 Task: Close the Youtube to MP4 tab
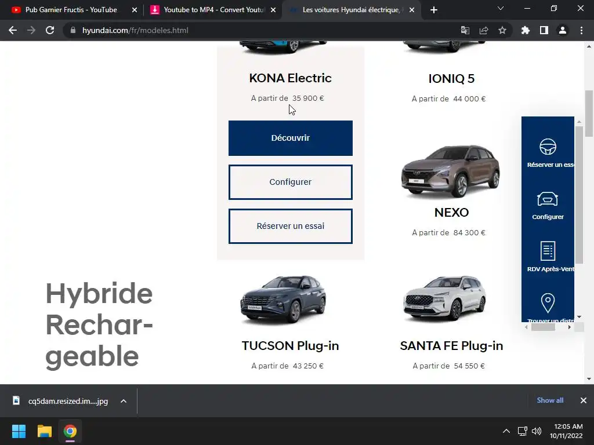[273, 10]
